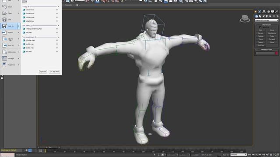This screenshot has width=280, height=157.
Task: Create a Cylinder primitive
Action: pos(261,36)
